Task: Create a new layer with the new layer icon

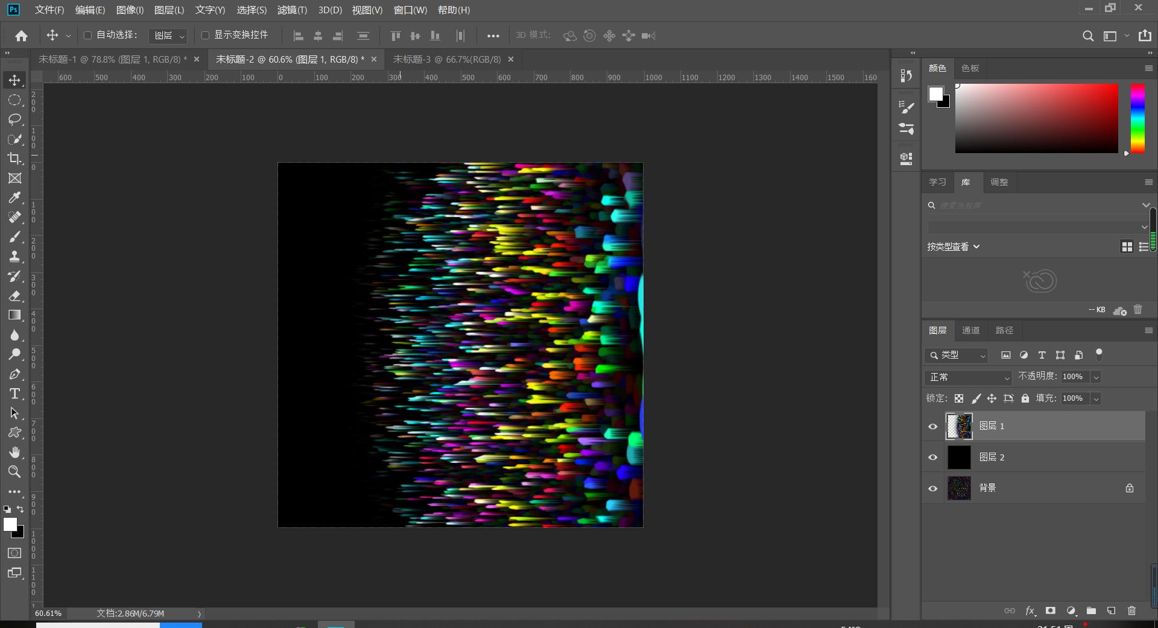Action: pyautogui.click(x=1111, y=611)
